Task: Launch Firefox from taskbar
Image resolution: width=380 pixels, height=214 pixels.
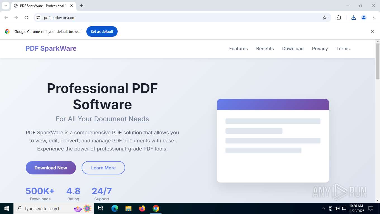Action: coord(142,208)
